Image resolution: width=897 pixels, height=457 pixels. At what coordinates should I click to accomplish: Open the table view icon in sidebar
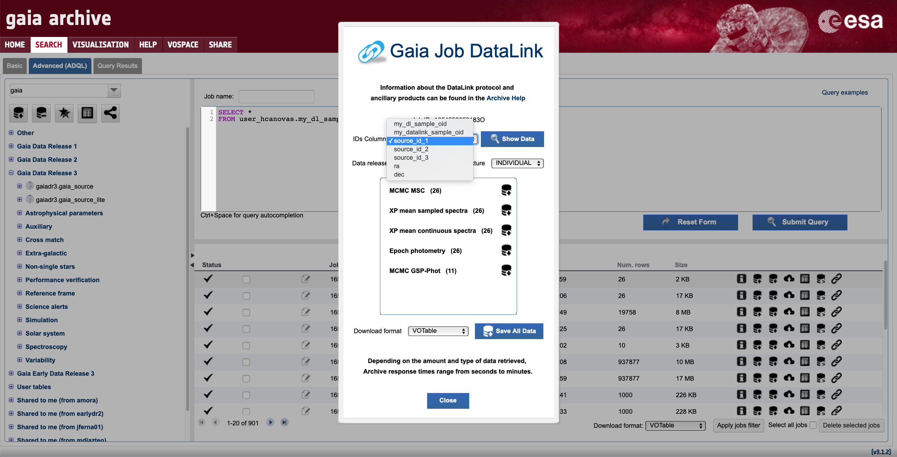tap(87, 113)
